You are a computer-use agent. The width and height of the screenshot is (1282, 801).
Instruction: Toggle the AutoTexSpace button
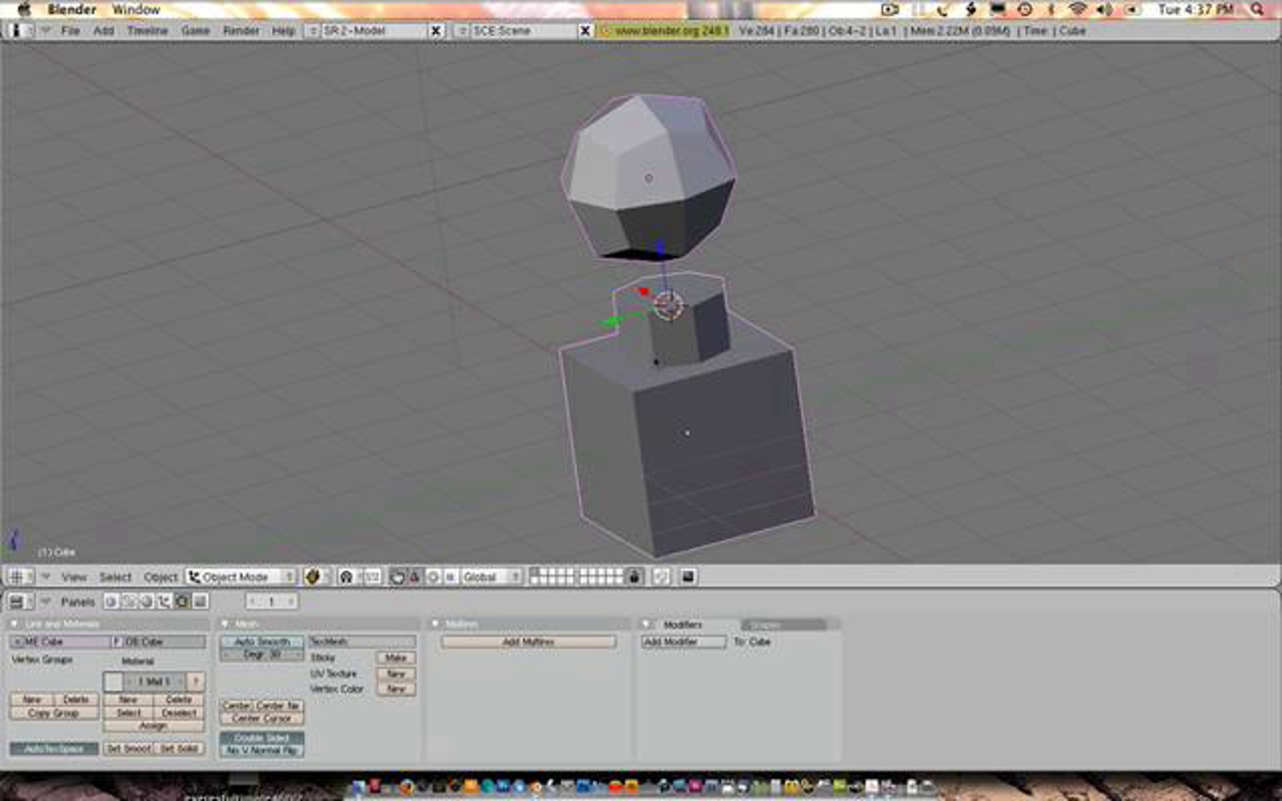click(x=54, y=749)
